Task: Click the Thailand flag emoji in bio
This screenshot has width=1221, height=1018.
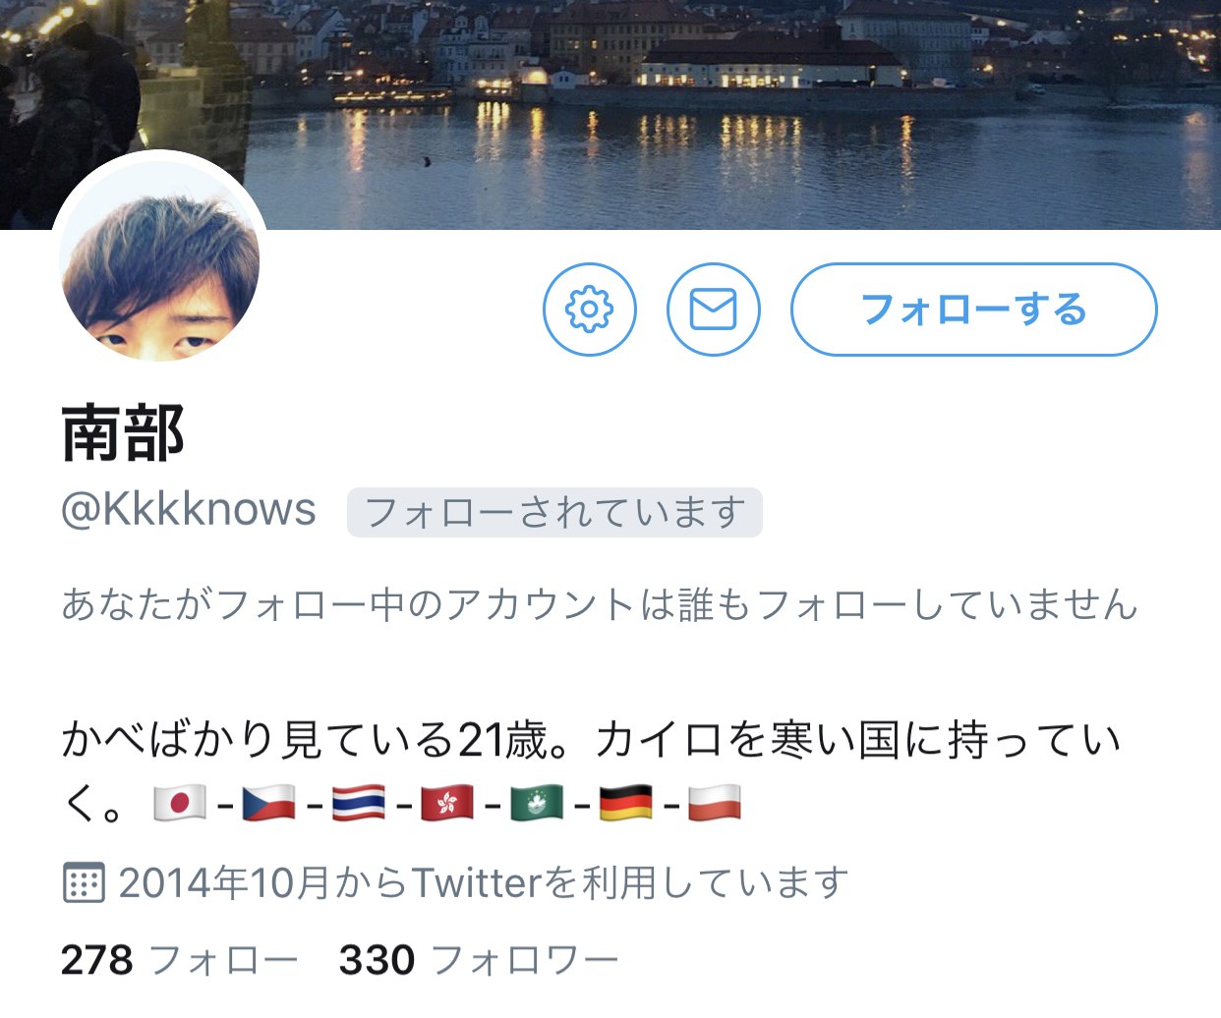Action: click(358, 804)
